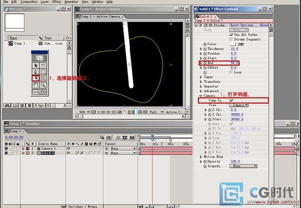The width and height of the screenshot is (301, 208).
Task: Select the Selection arrow tool
Action: point(36,66)
